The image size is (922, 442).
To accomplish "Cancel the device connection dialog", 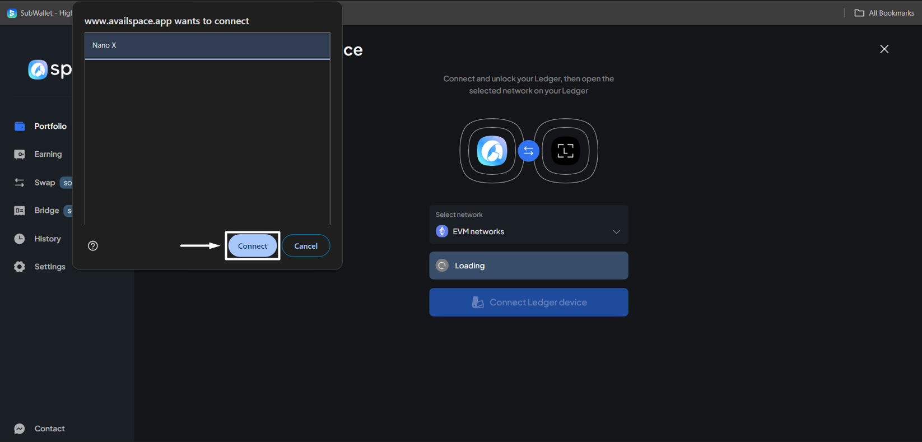I will (306, 246).
